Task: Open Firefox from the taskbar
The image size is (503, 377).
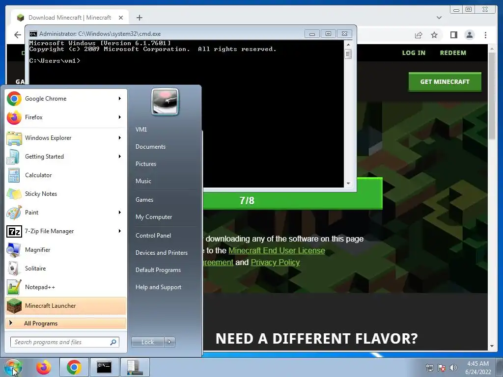Action: [x=44, y=367]
